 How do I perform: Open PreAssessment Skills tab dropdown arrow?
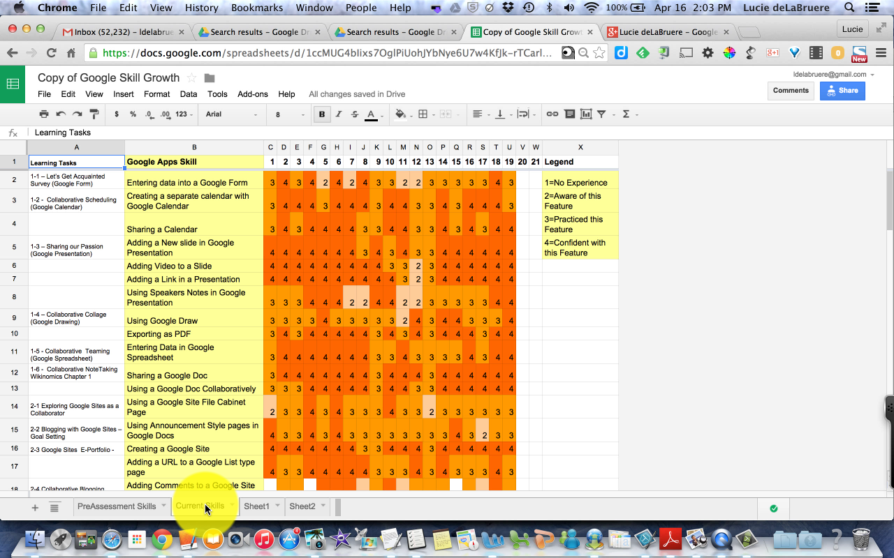pos(163,506)
